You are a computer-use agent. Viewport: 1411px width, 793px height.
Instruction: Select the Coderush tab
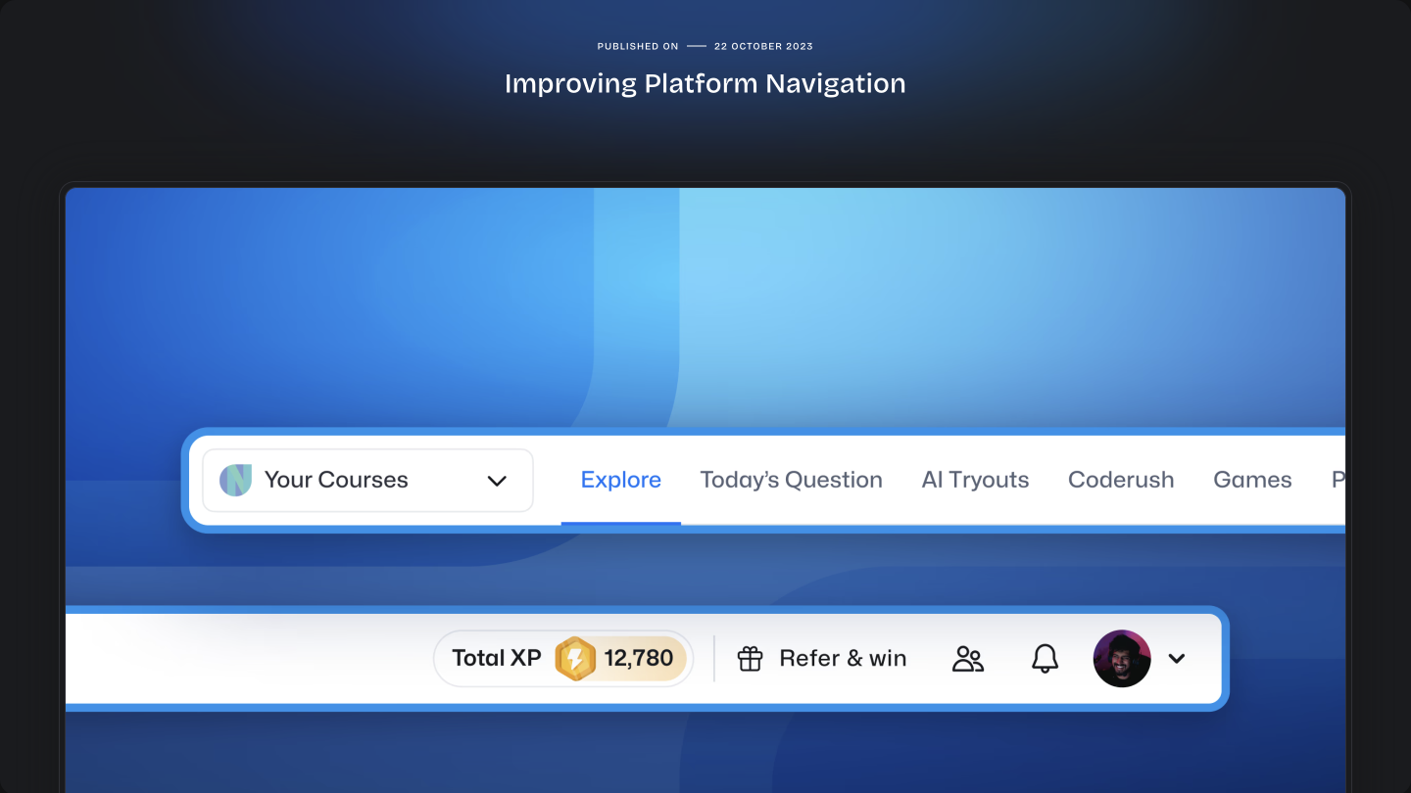coord(1121,480)
